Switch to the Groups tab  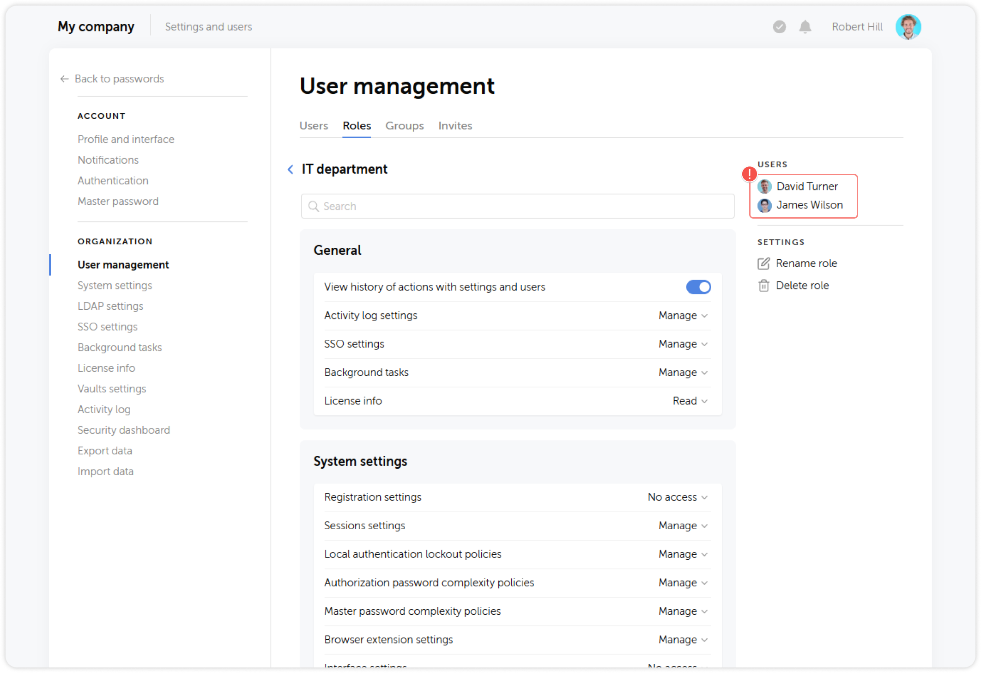click(404, 125)
